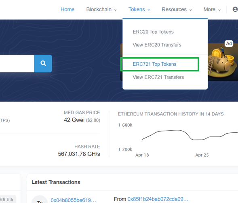This screenshot has height=203, width=238.
Task: Open sender address 0x85f1b24bab072cda09...
Action: [x=158, y=199]
